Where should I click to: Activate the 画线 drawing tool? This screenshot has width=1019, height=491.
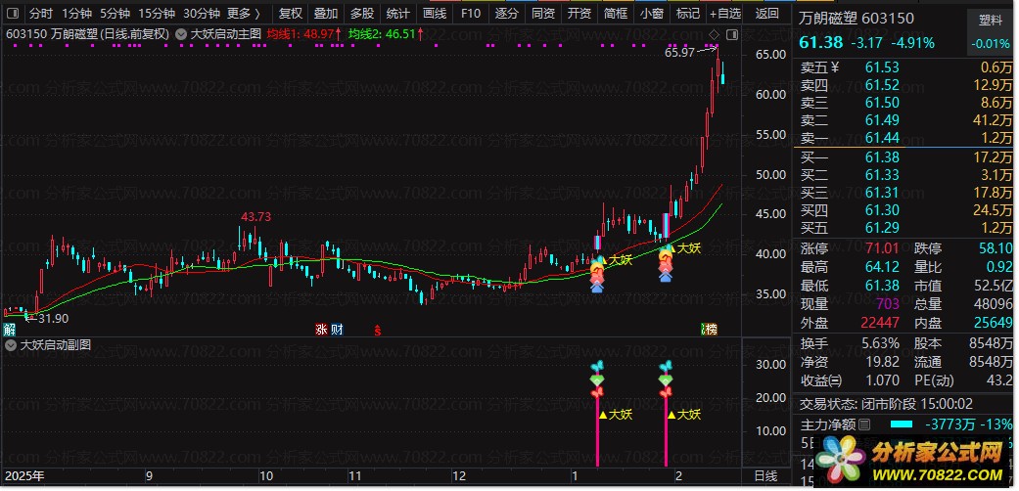[434, 13]
